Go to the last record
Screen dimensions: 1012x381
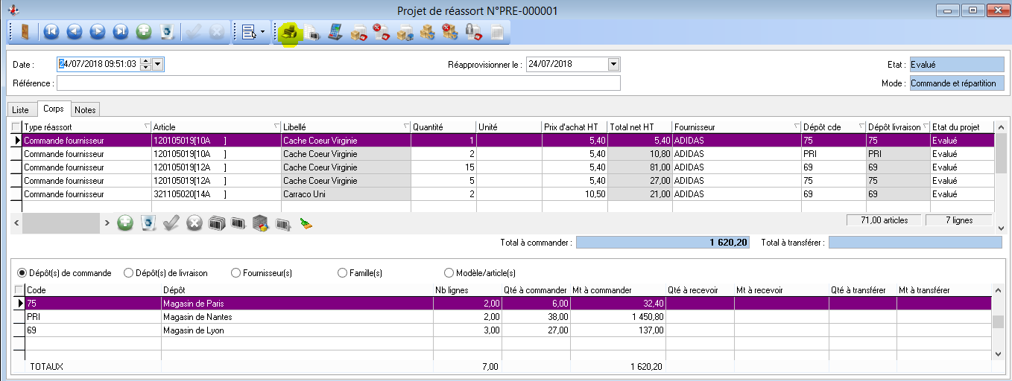coord(121,32)
